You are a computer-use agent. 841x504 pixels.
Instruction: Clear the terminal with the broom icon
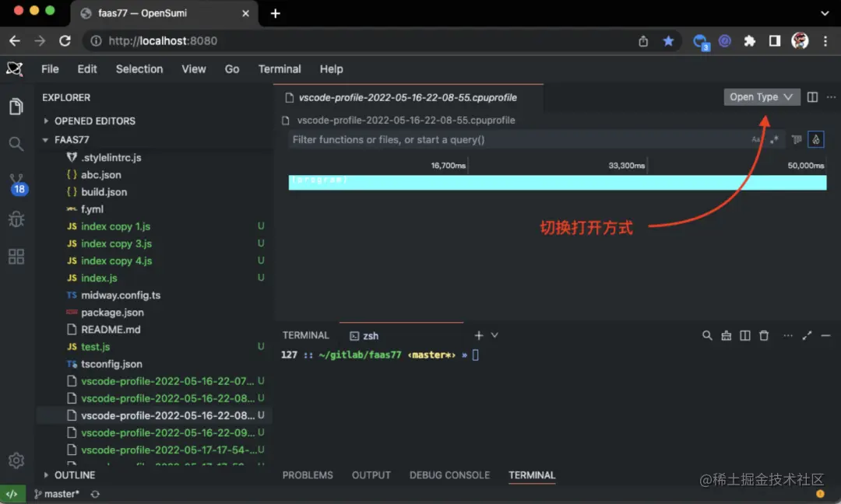[x=727, y=335]
